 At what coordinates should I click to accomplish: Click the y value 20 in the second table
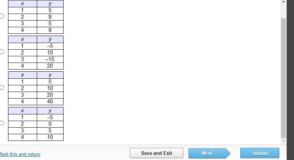coord(50,66)
